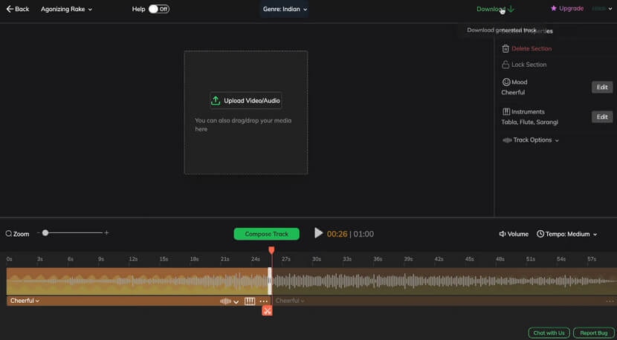617x340 pixels.
Task: Click Report Bug button
Action: coord(594,333)
